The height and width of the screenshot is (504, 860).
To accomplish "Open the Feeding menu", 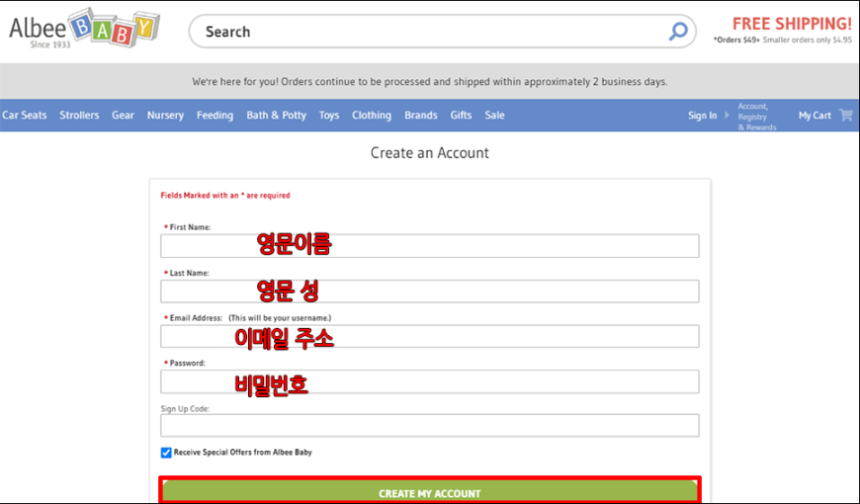I will [x=215, y=116].
